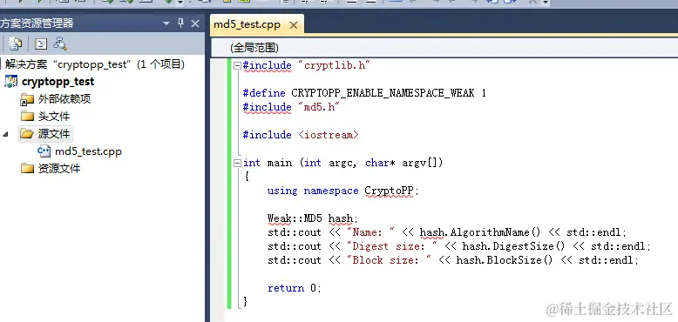Click the 资源文件 folder icon
The image size is (678, 322).
(27, 168)
